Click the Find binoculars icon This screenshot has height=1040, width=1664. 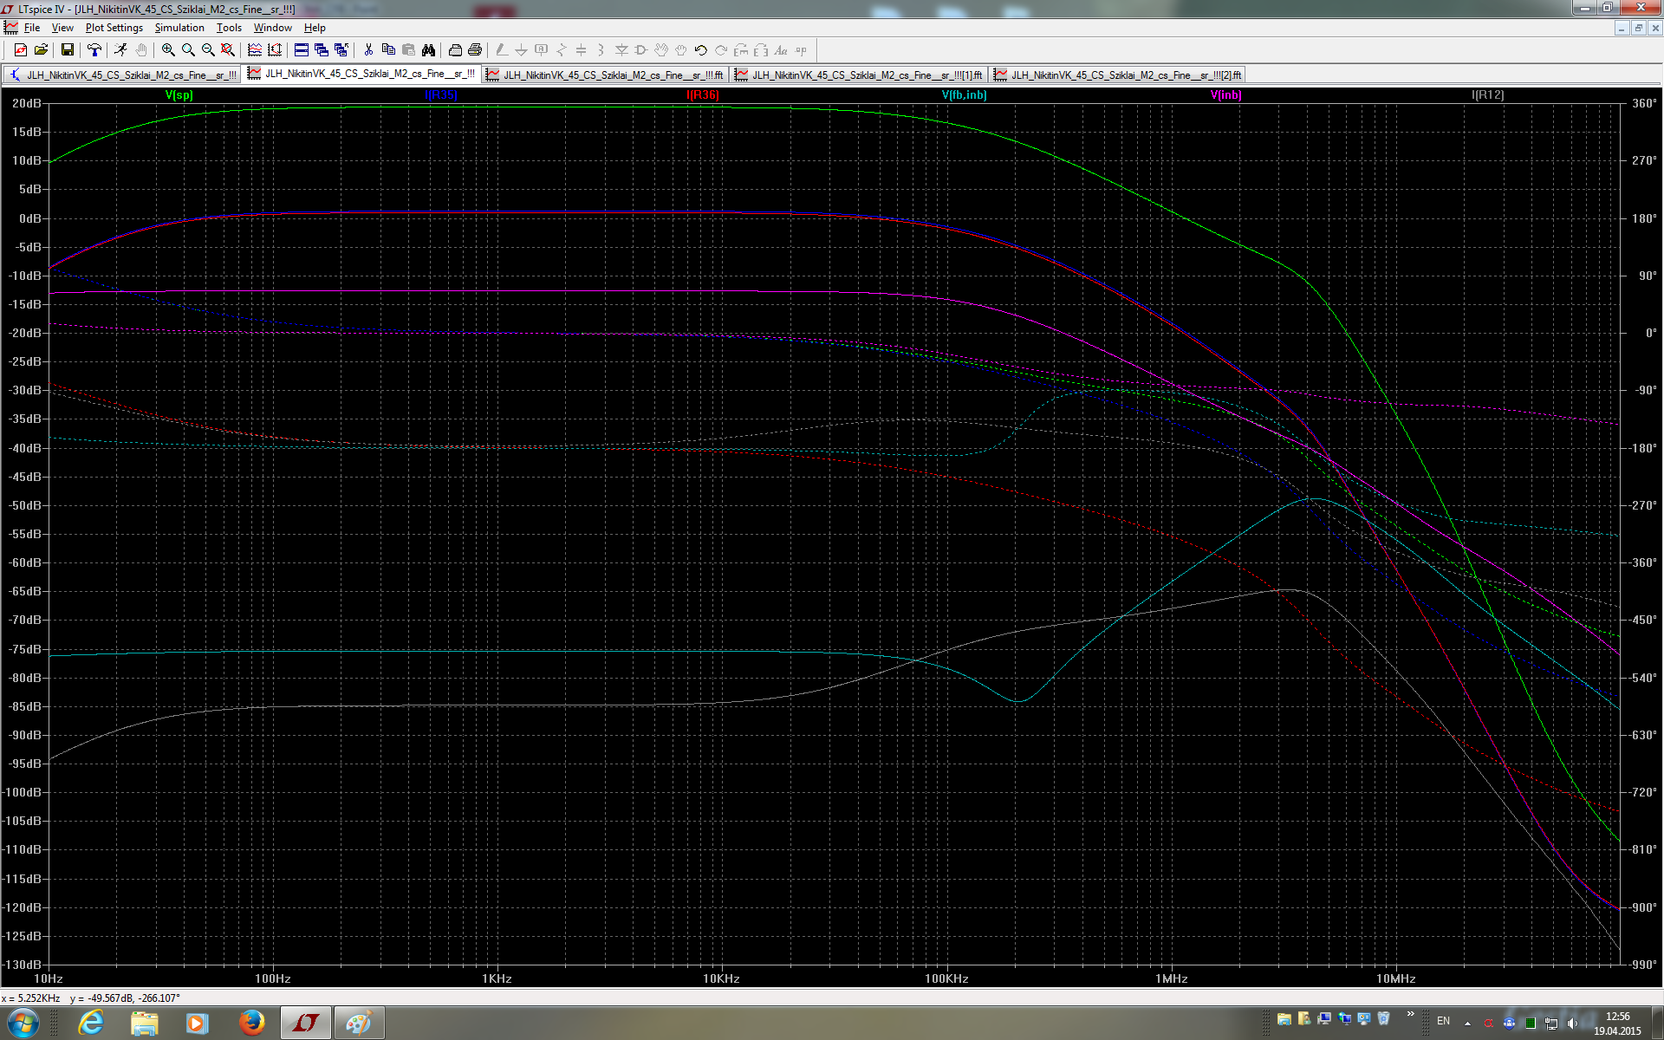428,50
